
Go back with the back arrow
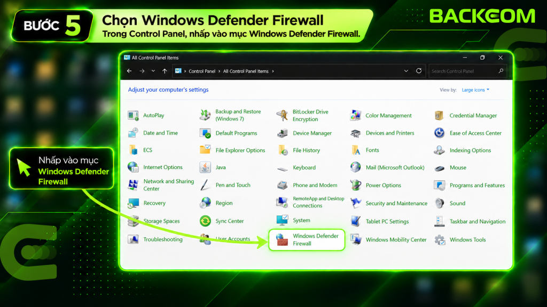(x=129, y=71)
